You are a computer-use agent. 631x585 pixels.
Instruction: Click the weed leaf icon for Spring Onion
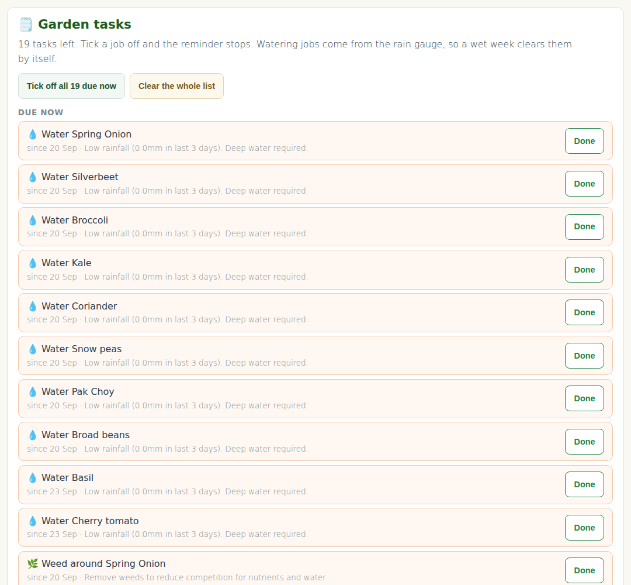33,563
